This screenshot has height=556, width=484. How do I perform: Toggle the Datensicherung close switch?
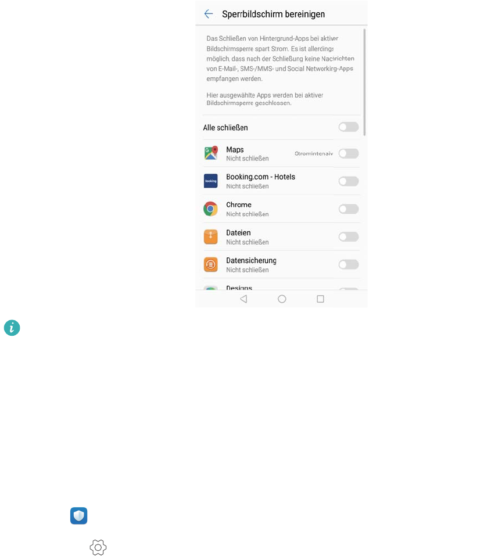point(349,264)
